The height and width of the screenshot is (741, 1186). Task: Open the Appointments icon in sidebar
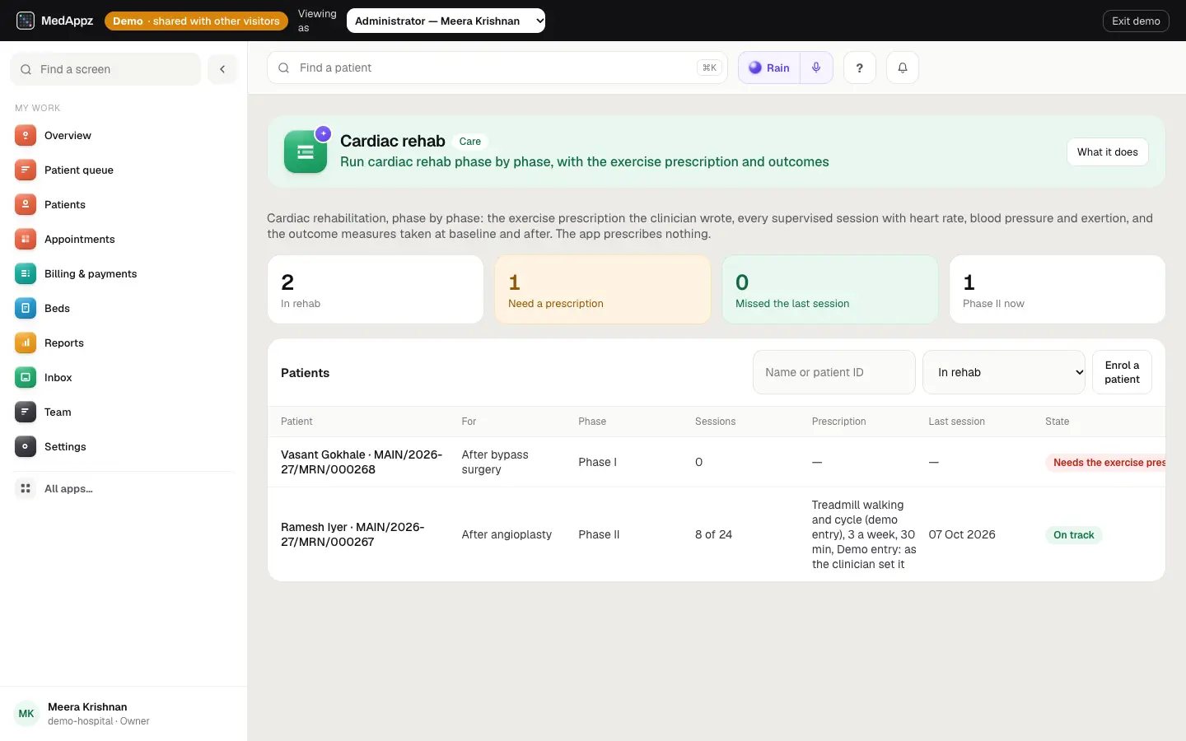(26, 239)
